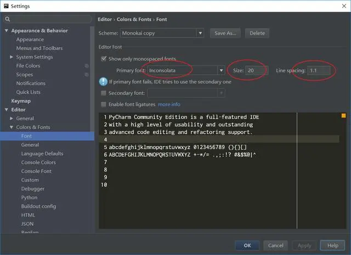Viewport: 351px width, 255px height.
Task: Click the font Size field
Action: coord(257,70)
